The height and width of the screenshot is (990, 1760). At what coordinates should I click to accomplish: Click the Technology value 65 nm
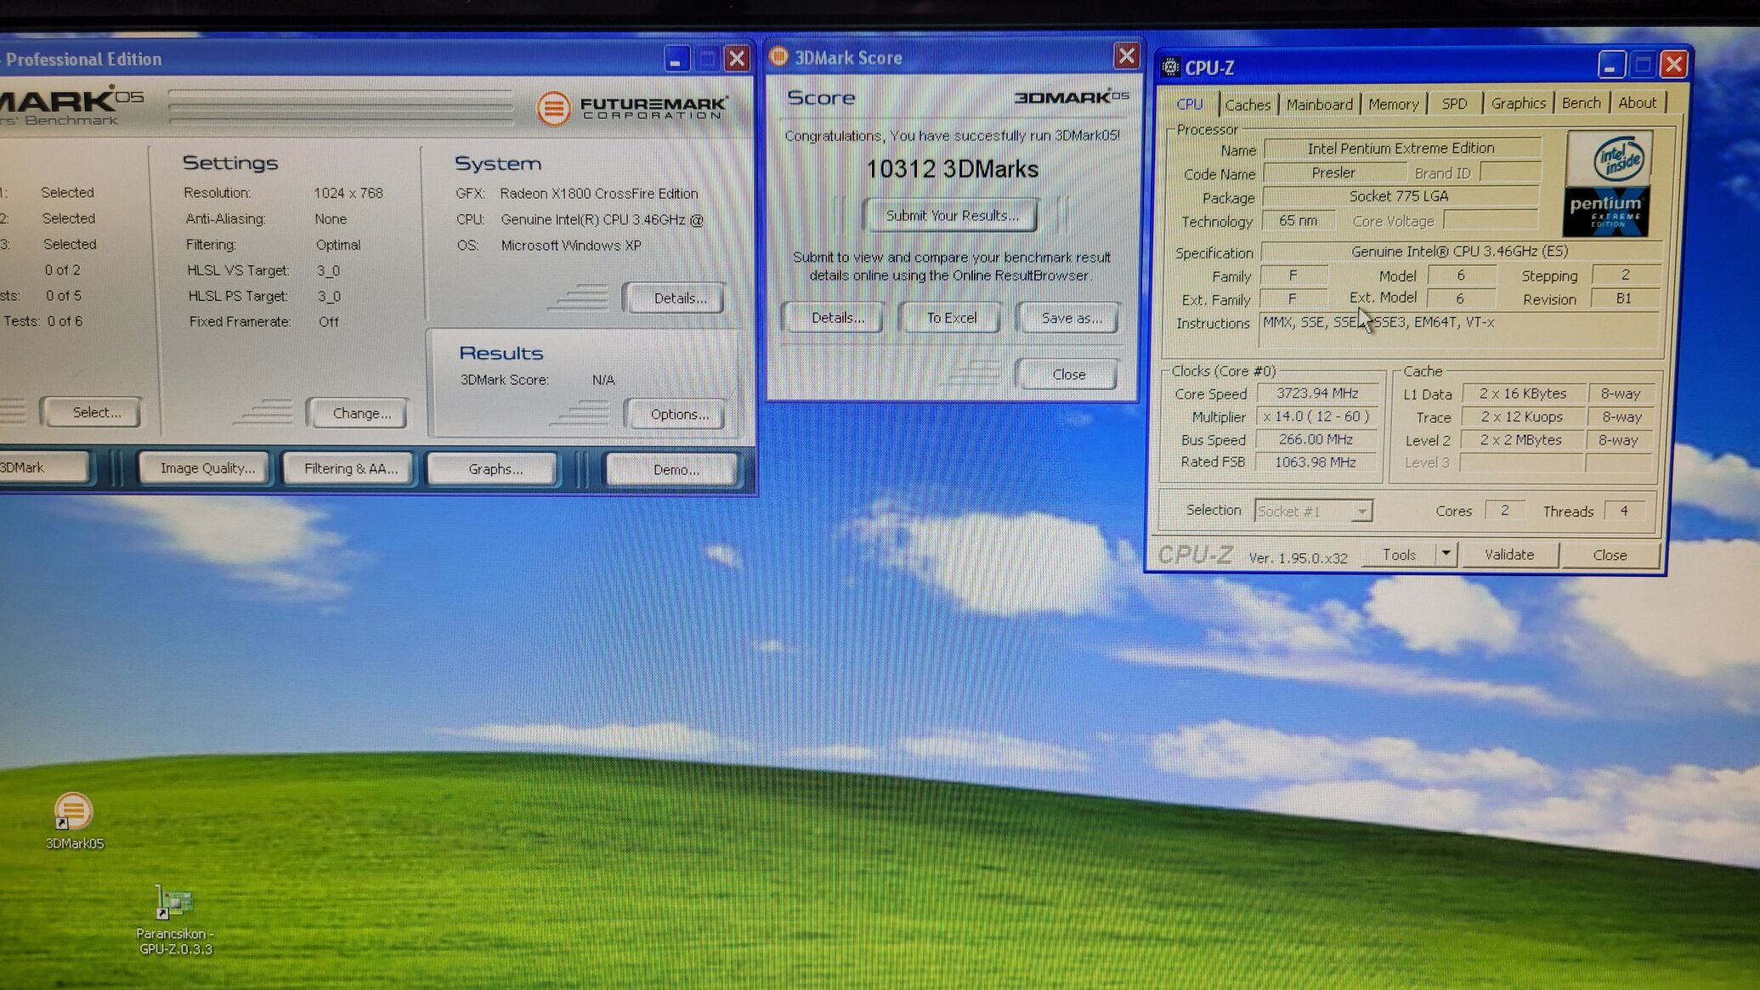(1298, 220)
